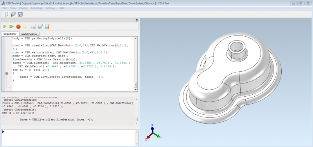Click the command input scroll-down arrow
Screen dimensions: 313x147
tap(136, 144)
